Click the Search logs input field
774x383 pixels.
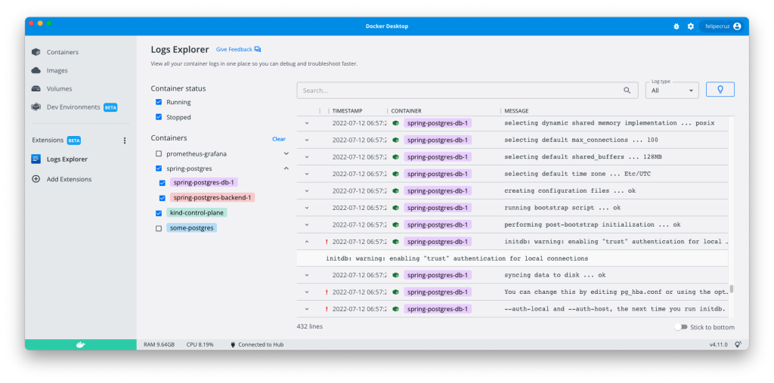pyautogui.click(x=467, y=91)
